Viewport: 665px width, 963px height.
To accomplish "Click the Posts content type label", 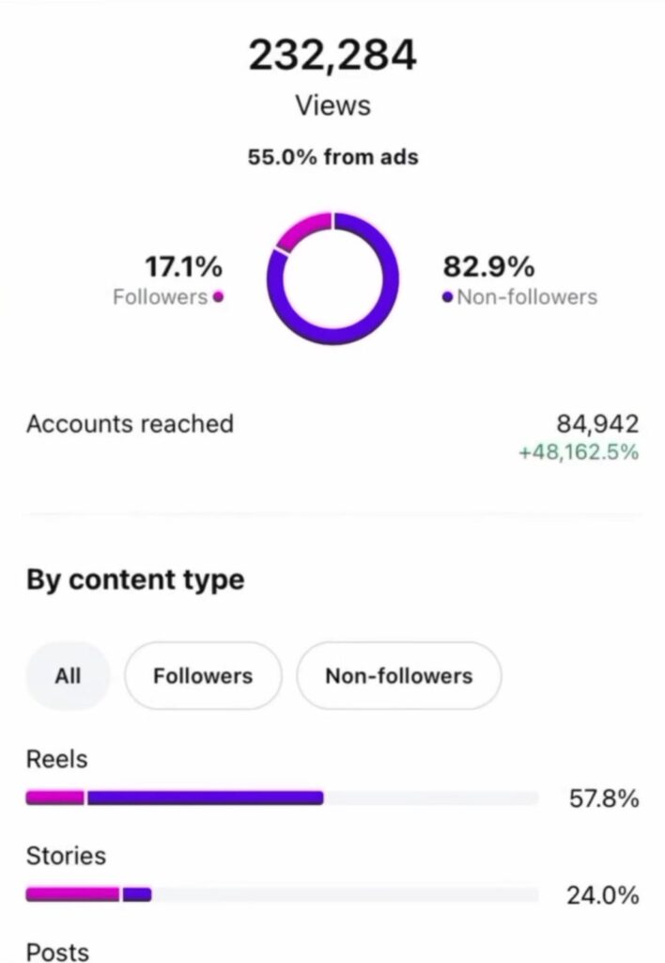I will coord(57,952).
